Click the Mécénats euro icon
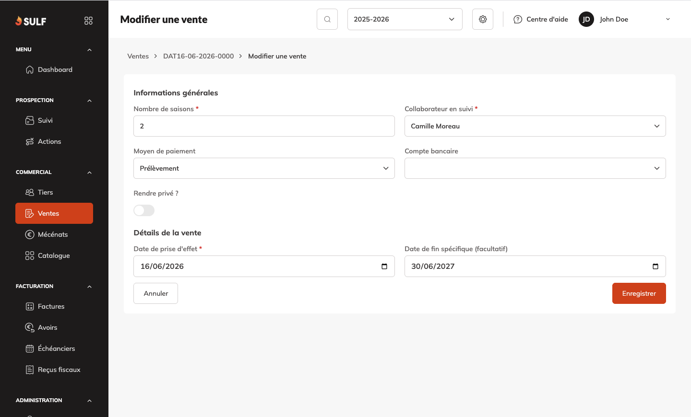The width and height of the screenshot is (691, 417). [x=30, y=234]
